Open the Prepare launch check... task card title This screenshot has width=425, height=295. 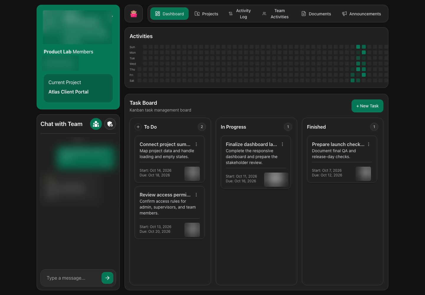[x=338, y=144]
